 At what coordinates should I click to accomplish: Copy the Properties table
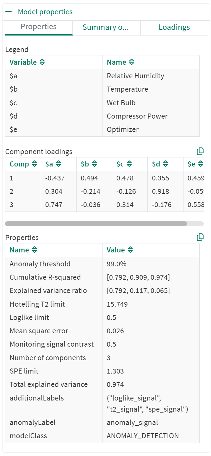[x=200, y=237]
